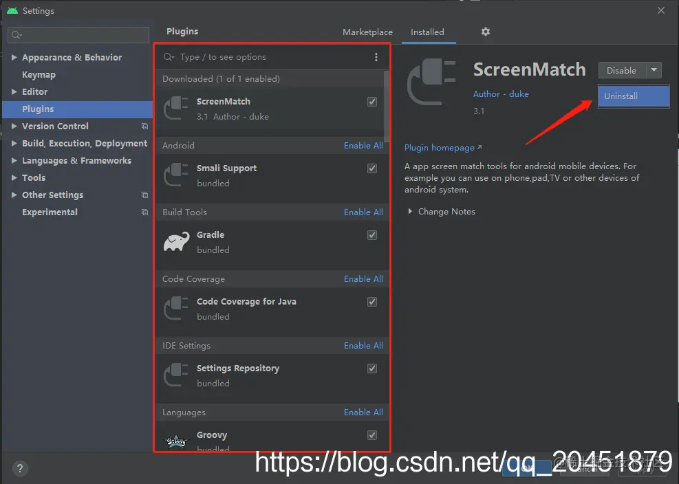Toggle the Gradle plugin checkbox

coord(372,235)
